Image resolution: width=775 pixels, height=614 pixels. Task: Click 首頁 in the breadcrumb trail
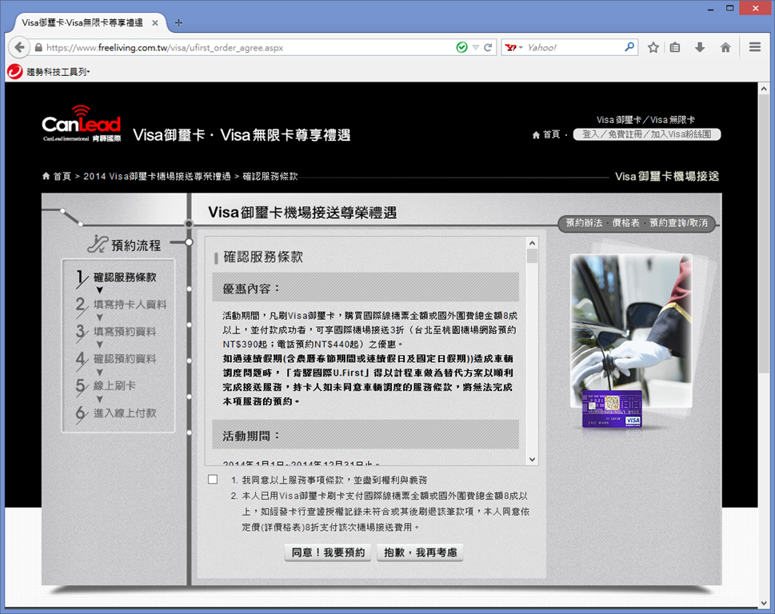tap(57, 177)
